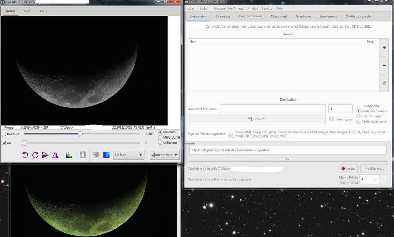Viewport: 394px width, 237px height.
Task: Open the Traitement de l'image menu
Action: [x=229, y=8]
